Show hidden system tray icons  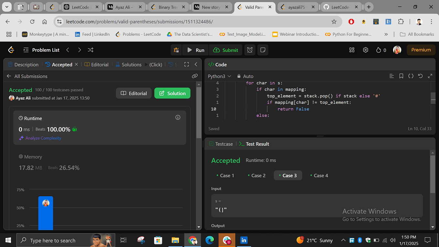(343, 240)
